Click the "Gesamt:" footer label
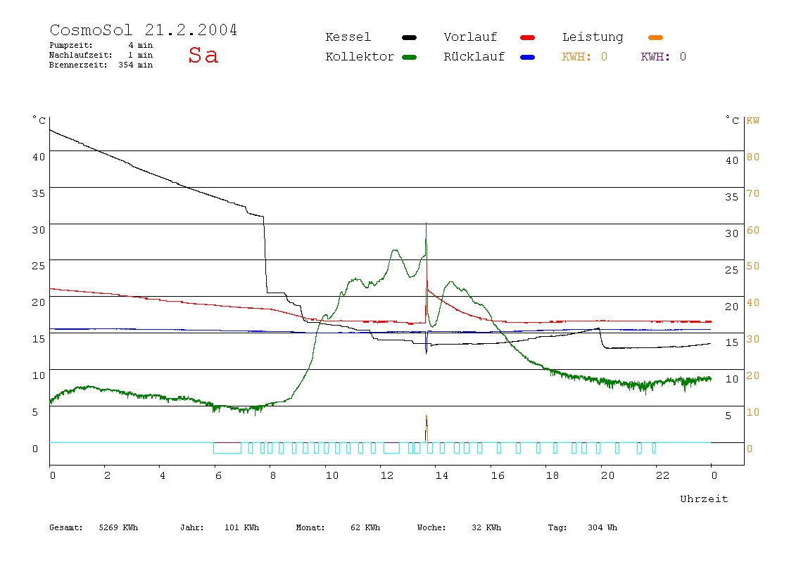Image resolution: width=808 pixels, height=571 pixels. 66,527
